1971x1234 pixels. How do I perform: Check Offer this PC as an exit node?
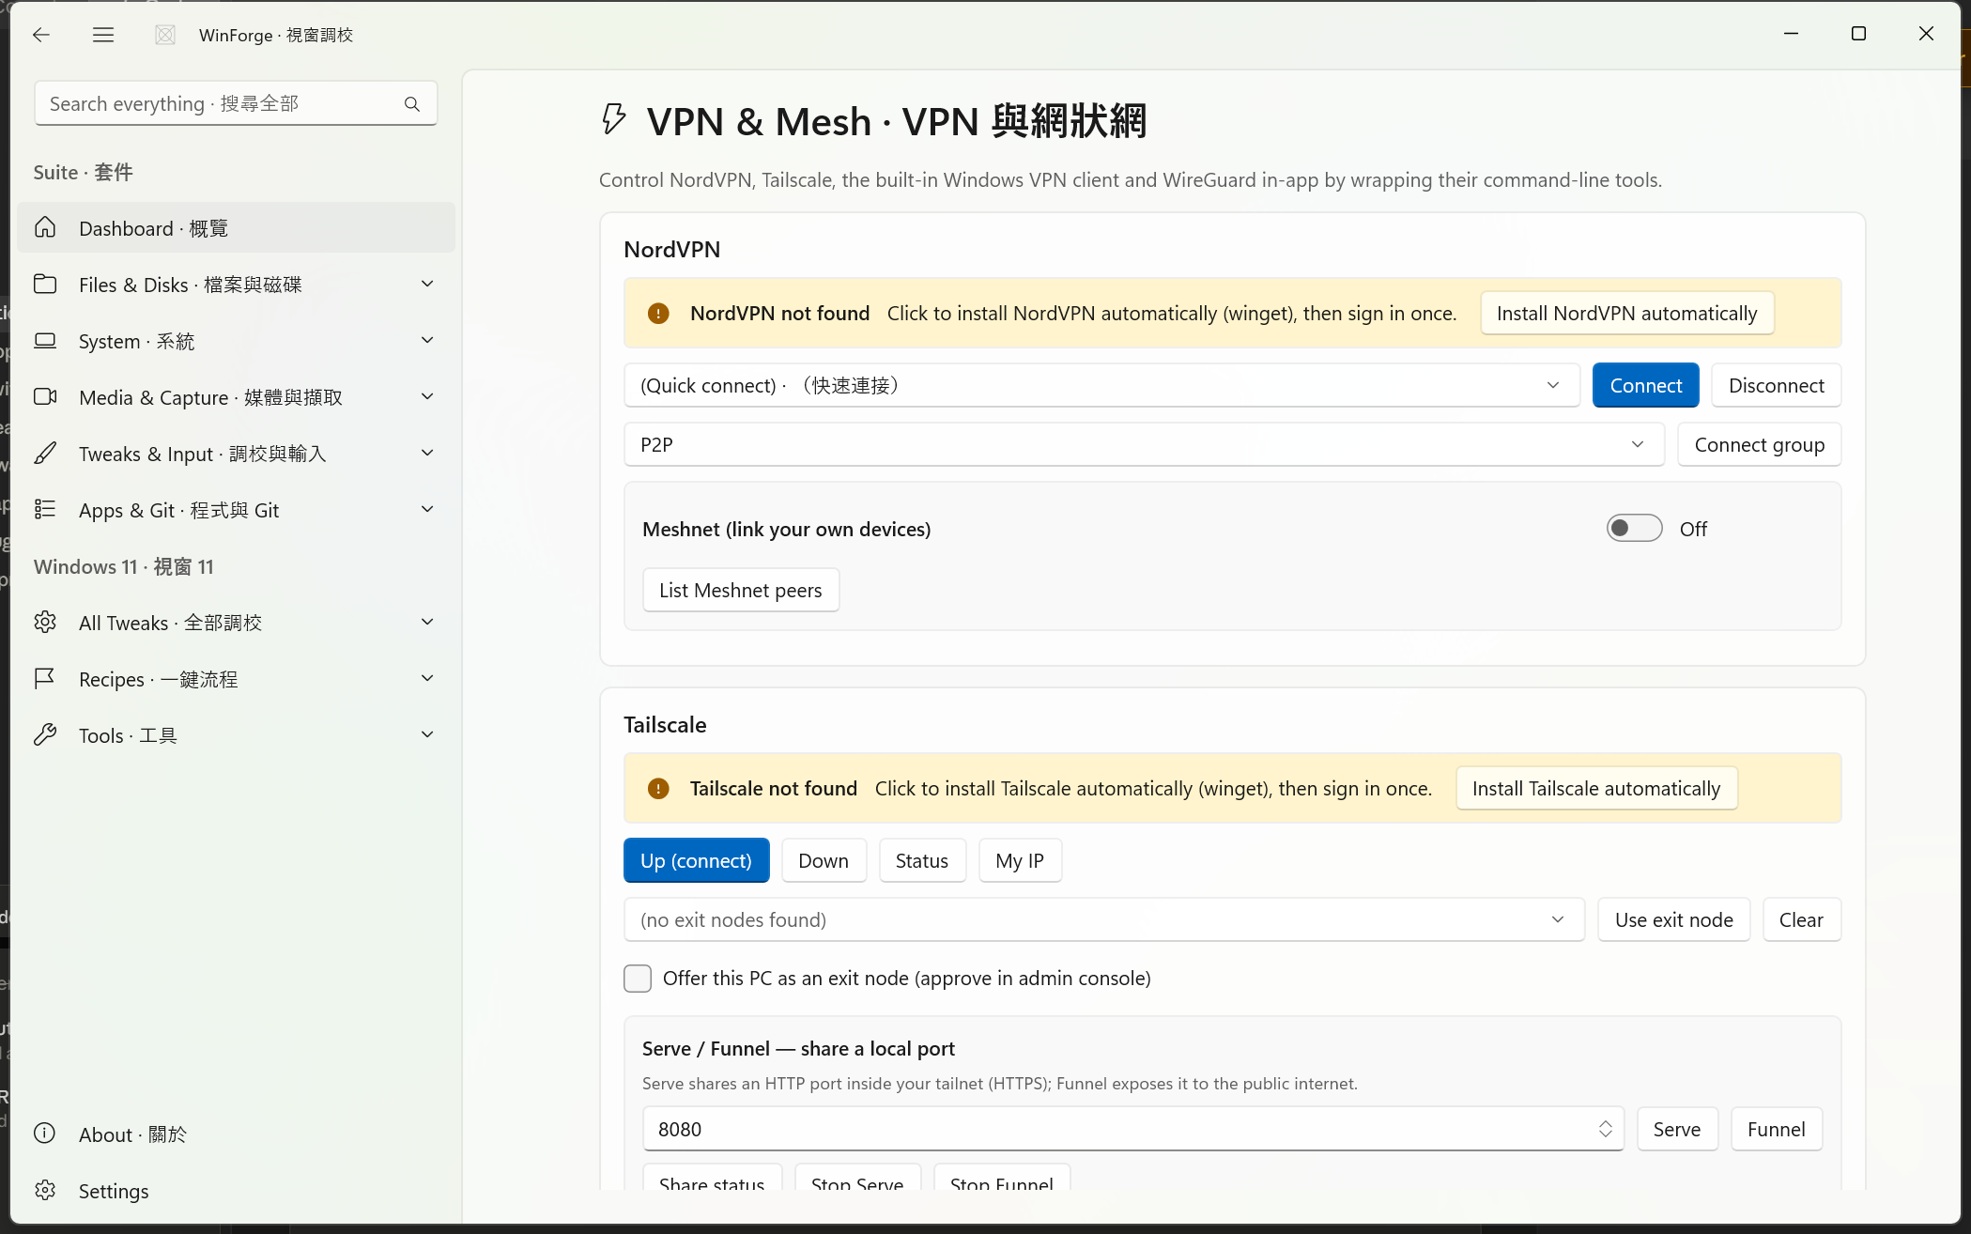(x=638, y=979)
